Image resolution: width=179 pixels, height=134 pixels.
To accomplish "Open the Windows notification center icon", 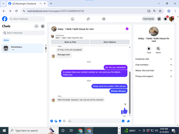I will pyautogui.click(x=174, y=131).
